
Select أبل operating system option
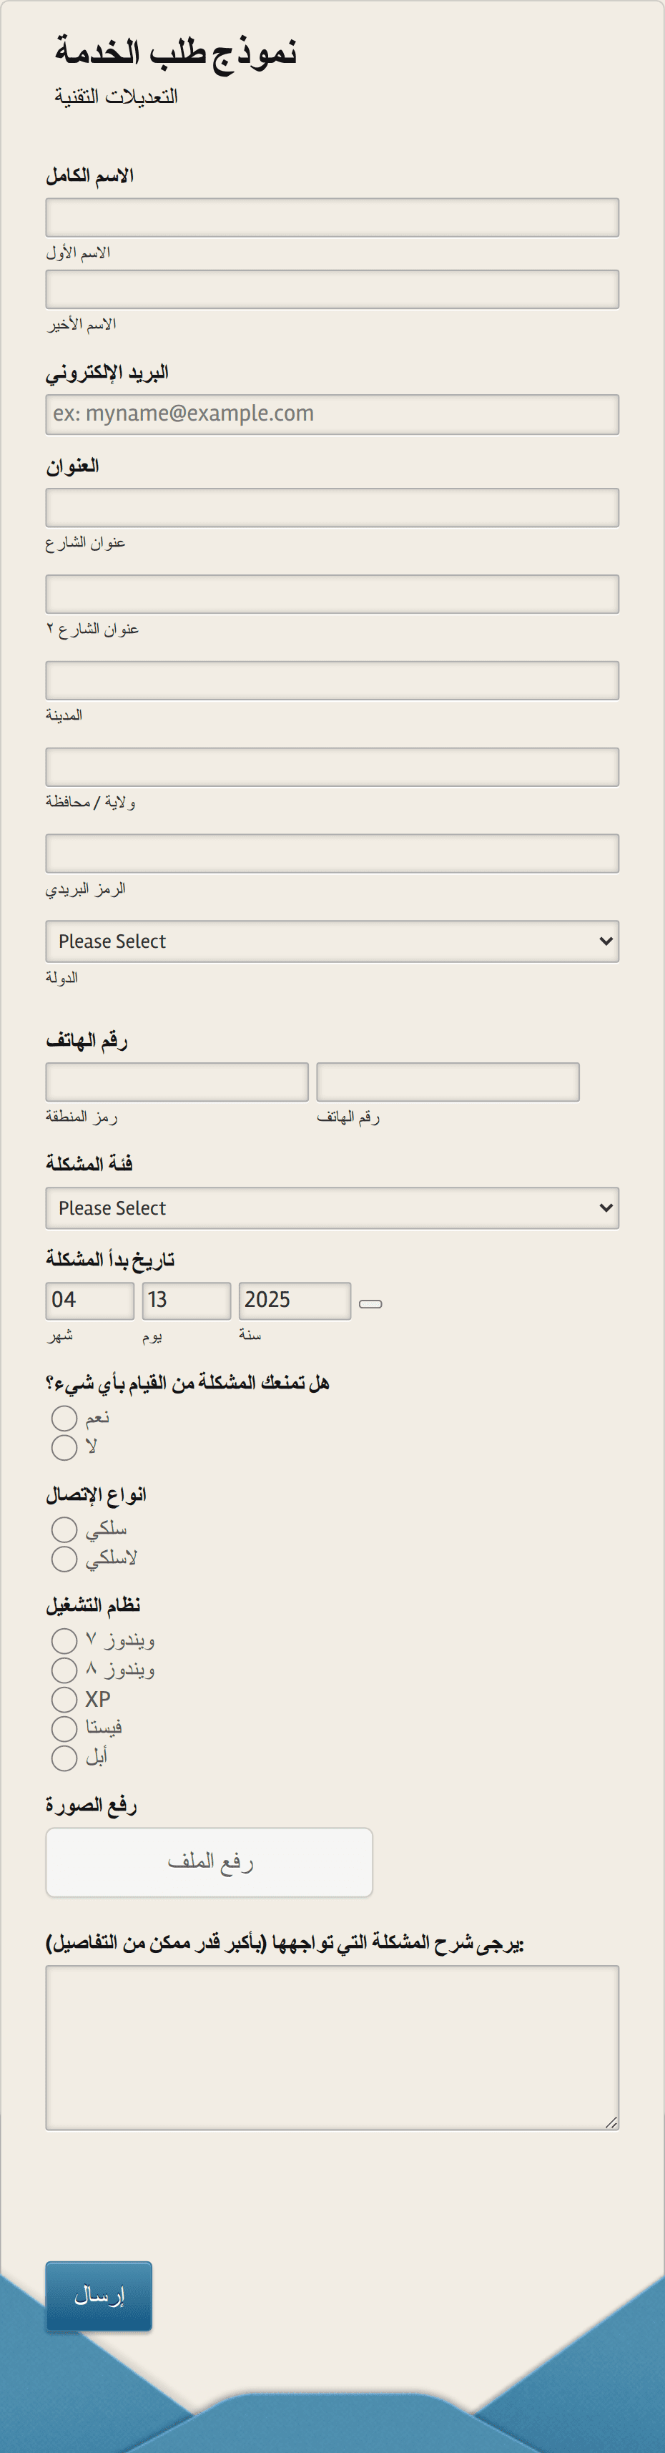coord(64,1758)
